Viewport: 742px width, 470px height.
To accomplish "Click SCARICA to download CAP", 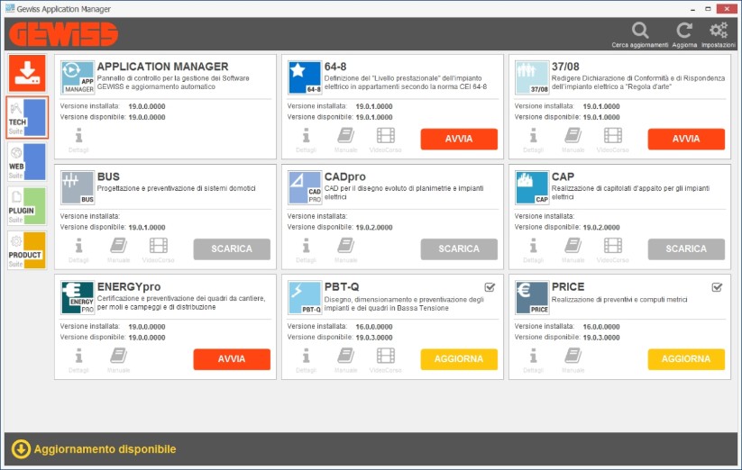I will point(686,249).
